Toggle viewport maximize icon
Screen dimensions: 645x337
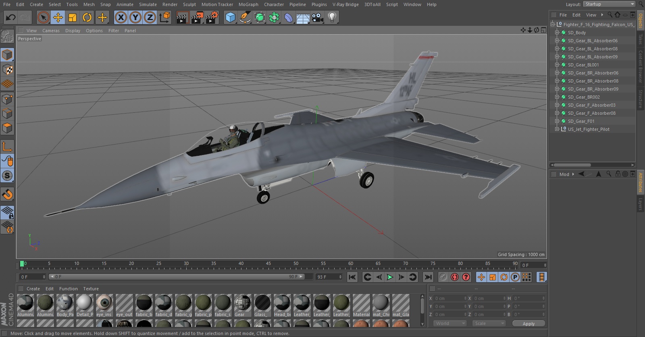543,30
